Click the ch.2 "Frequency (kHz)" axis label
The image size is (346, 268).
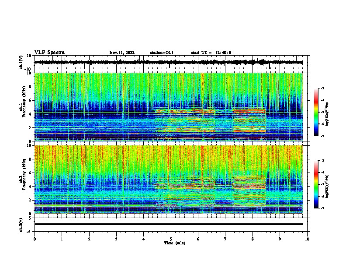pyautogui.click(x=24, y=174)
